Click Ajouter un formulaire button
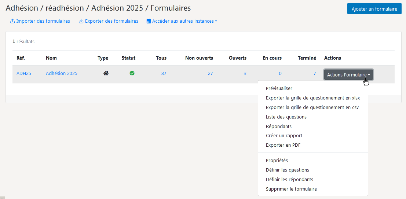The width and height of the screenshot is (406, 199). 374,9
